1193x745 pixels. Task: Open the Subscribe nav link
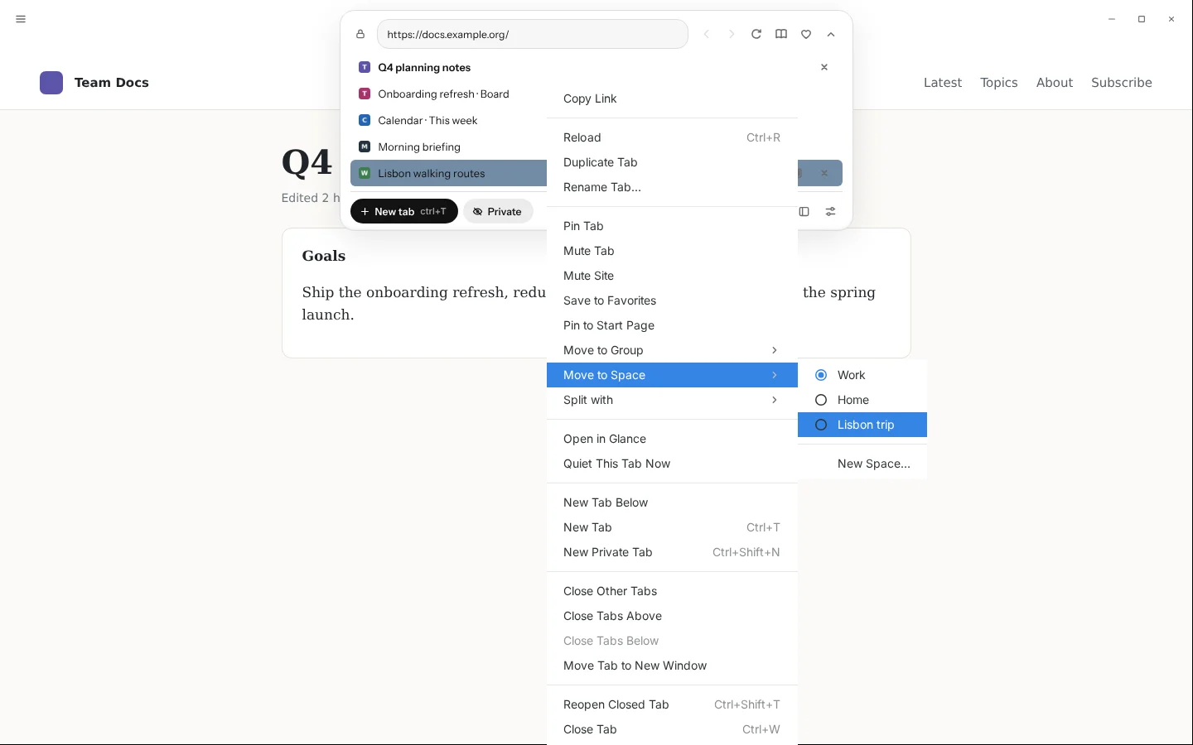[x=1122, y=83]
